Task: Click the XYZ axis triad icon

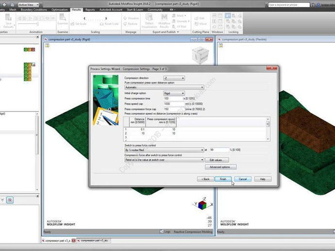Action: pyautogui.click(x=202, y=204)
